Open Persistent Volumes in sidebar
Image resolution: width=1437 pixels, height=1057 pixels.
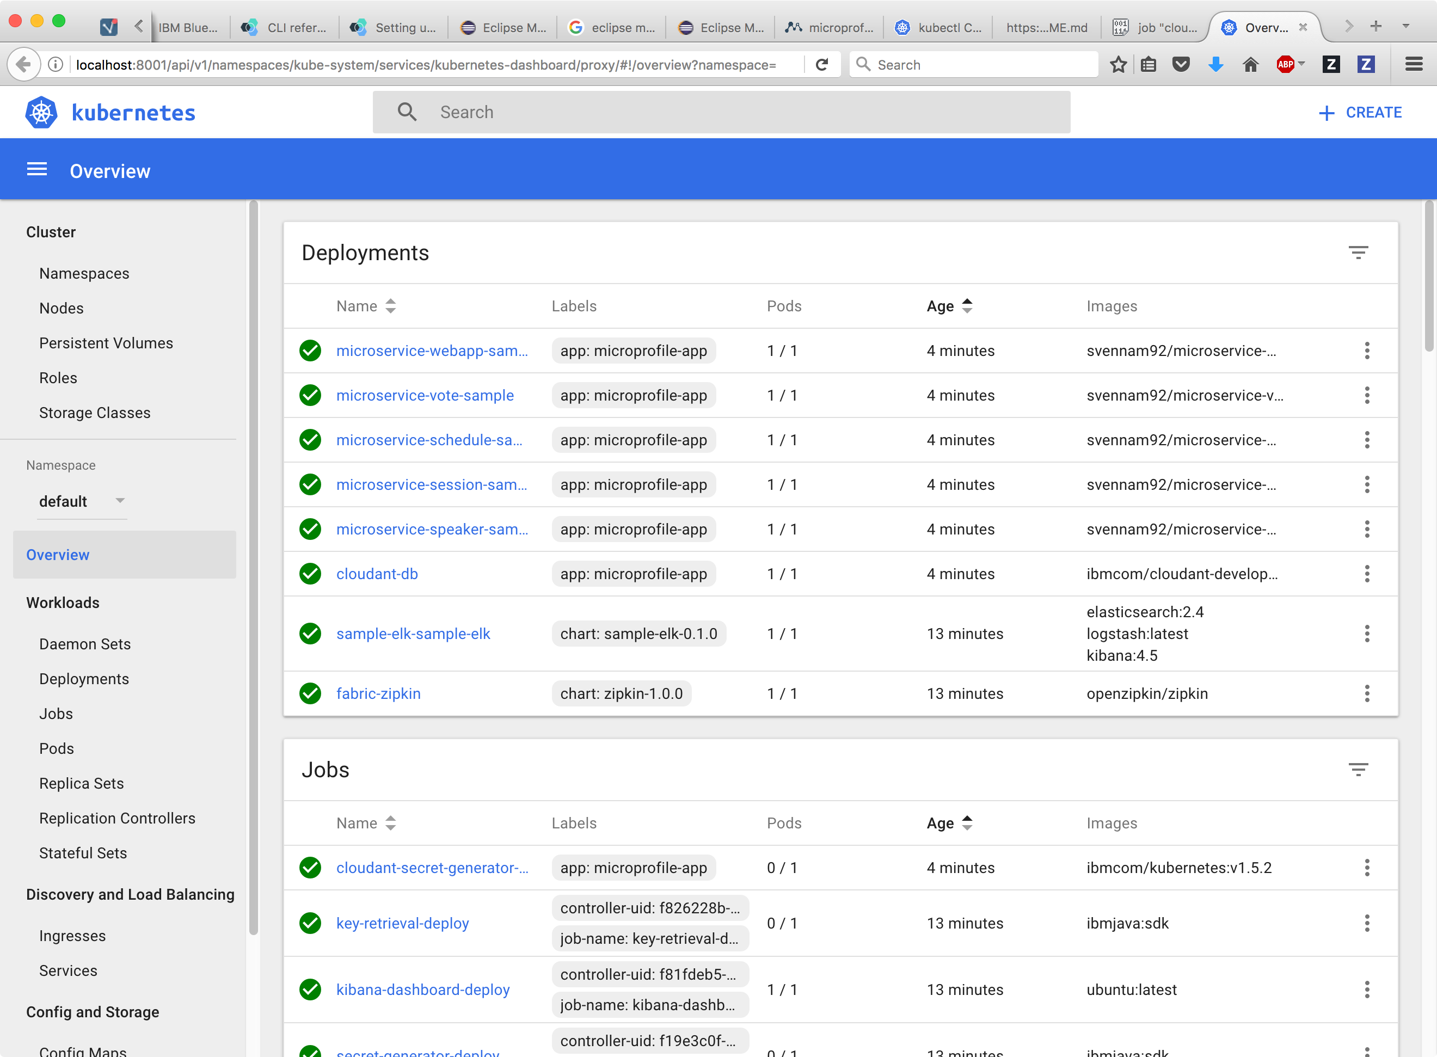coord(106,343)
